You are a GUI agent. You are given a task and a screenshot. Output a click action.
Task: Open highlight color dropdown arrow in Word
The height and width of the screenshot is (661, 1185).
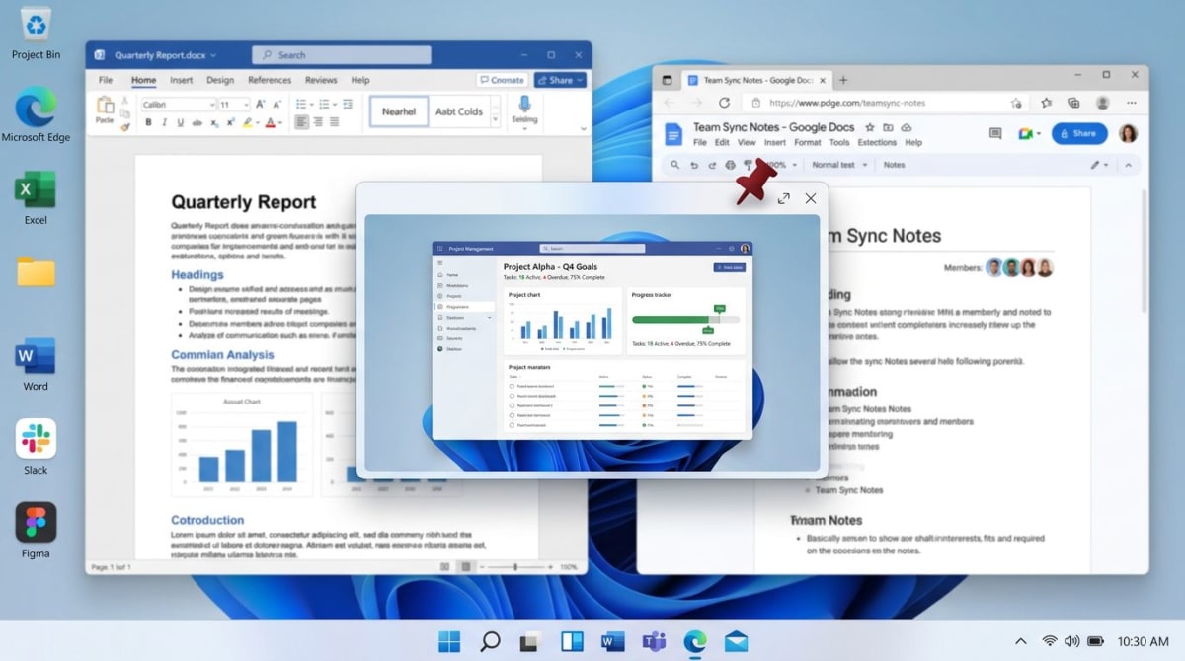click(258, 123)
